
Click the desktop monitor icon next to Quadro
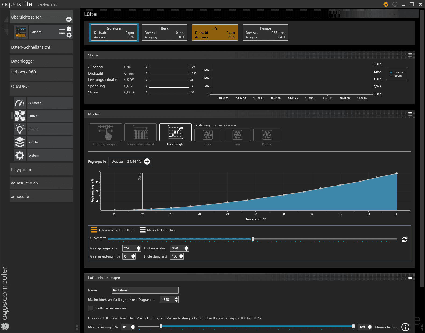[x=62, y=32]
